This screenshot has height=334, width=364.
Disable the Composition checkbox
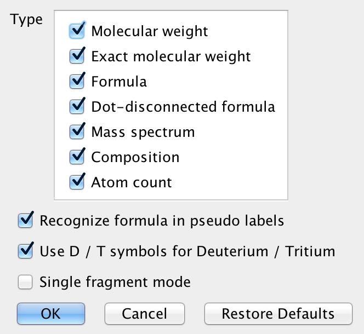(x=77, y=157)
